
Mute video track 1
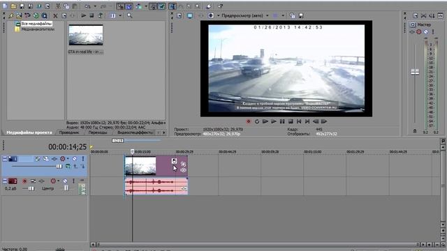(x=75, y=159)
